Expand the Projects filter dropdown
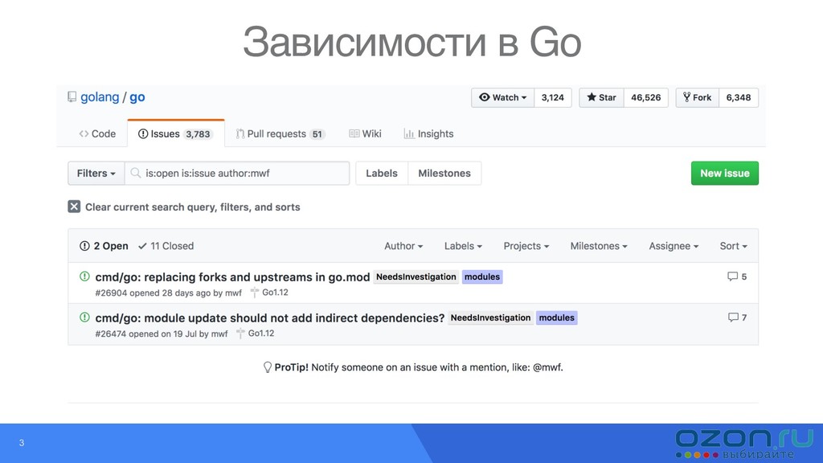Image resolution: width=823 pixels, height=463 pixels. 526,246
